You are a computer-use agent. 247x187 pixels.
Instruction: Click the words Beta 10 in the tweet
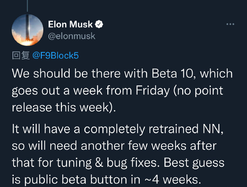tap(172, 73)
